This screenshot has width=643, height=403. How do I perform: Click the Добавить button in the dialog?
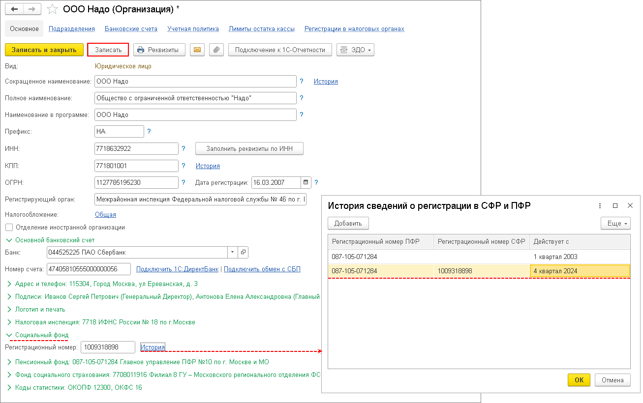pyautogui.click(x=348, y=223)
